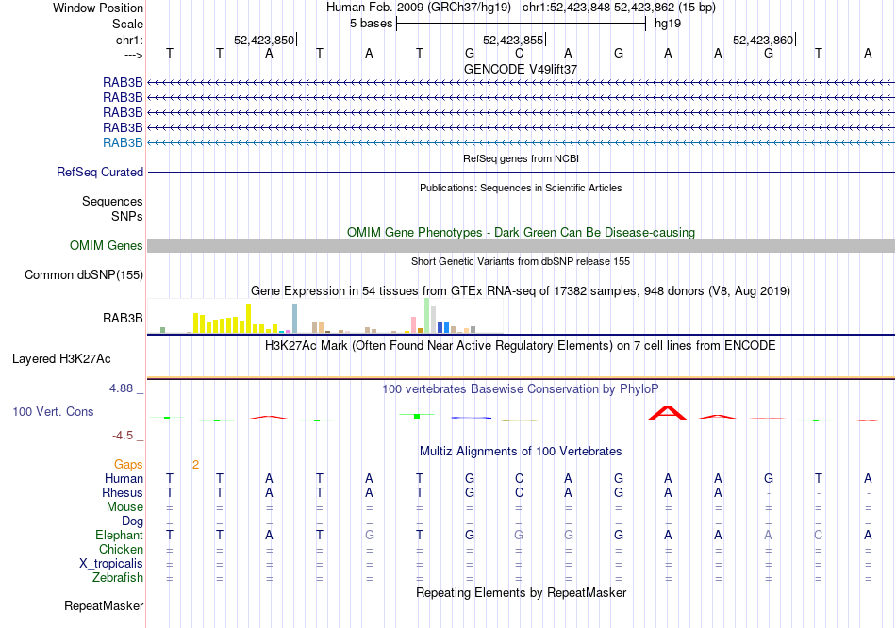
Task: Open Multiz Alignments of 100 Vertebrates title
Action: [x=521, y=452]
